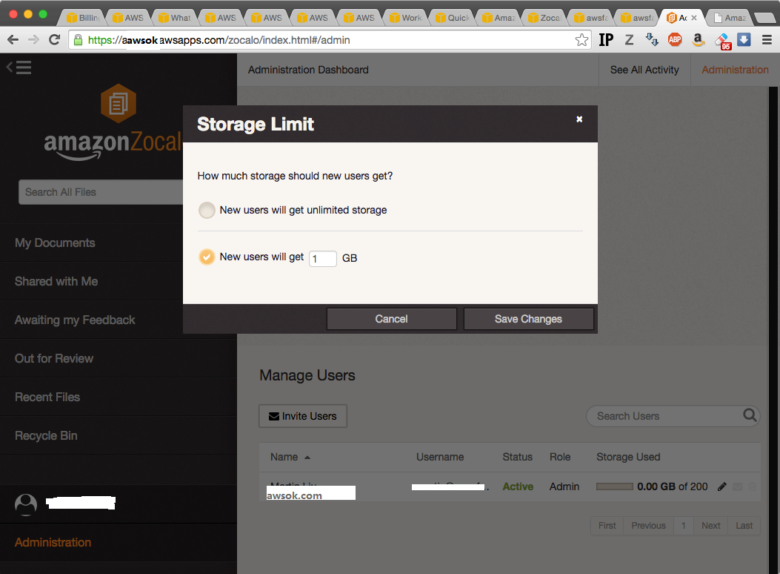
Task: Click the extension icon with the 95 badge
Action: [722, 41]
